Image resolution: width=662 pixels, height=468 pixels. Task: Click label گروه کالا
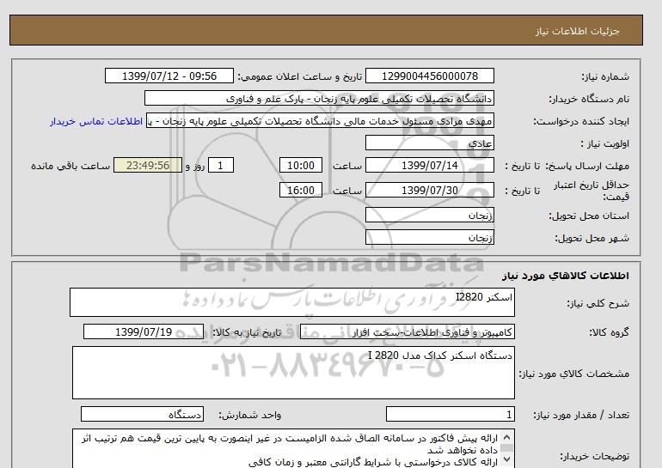610,332
